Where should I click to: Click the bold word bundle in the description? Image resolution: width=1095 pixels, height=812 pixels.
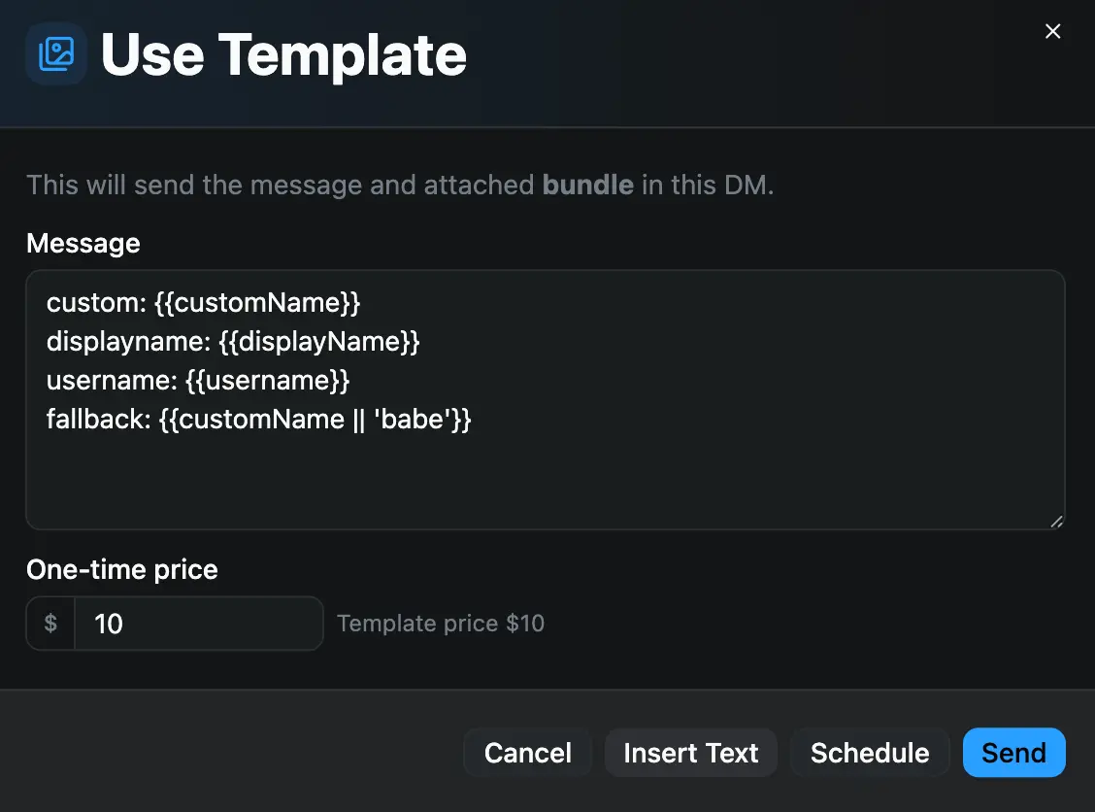(x=587, y=185)
